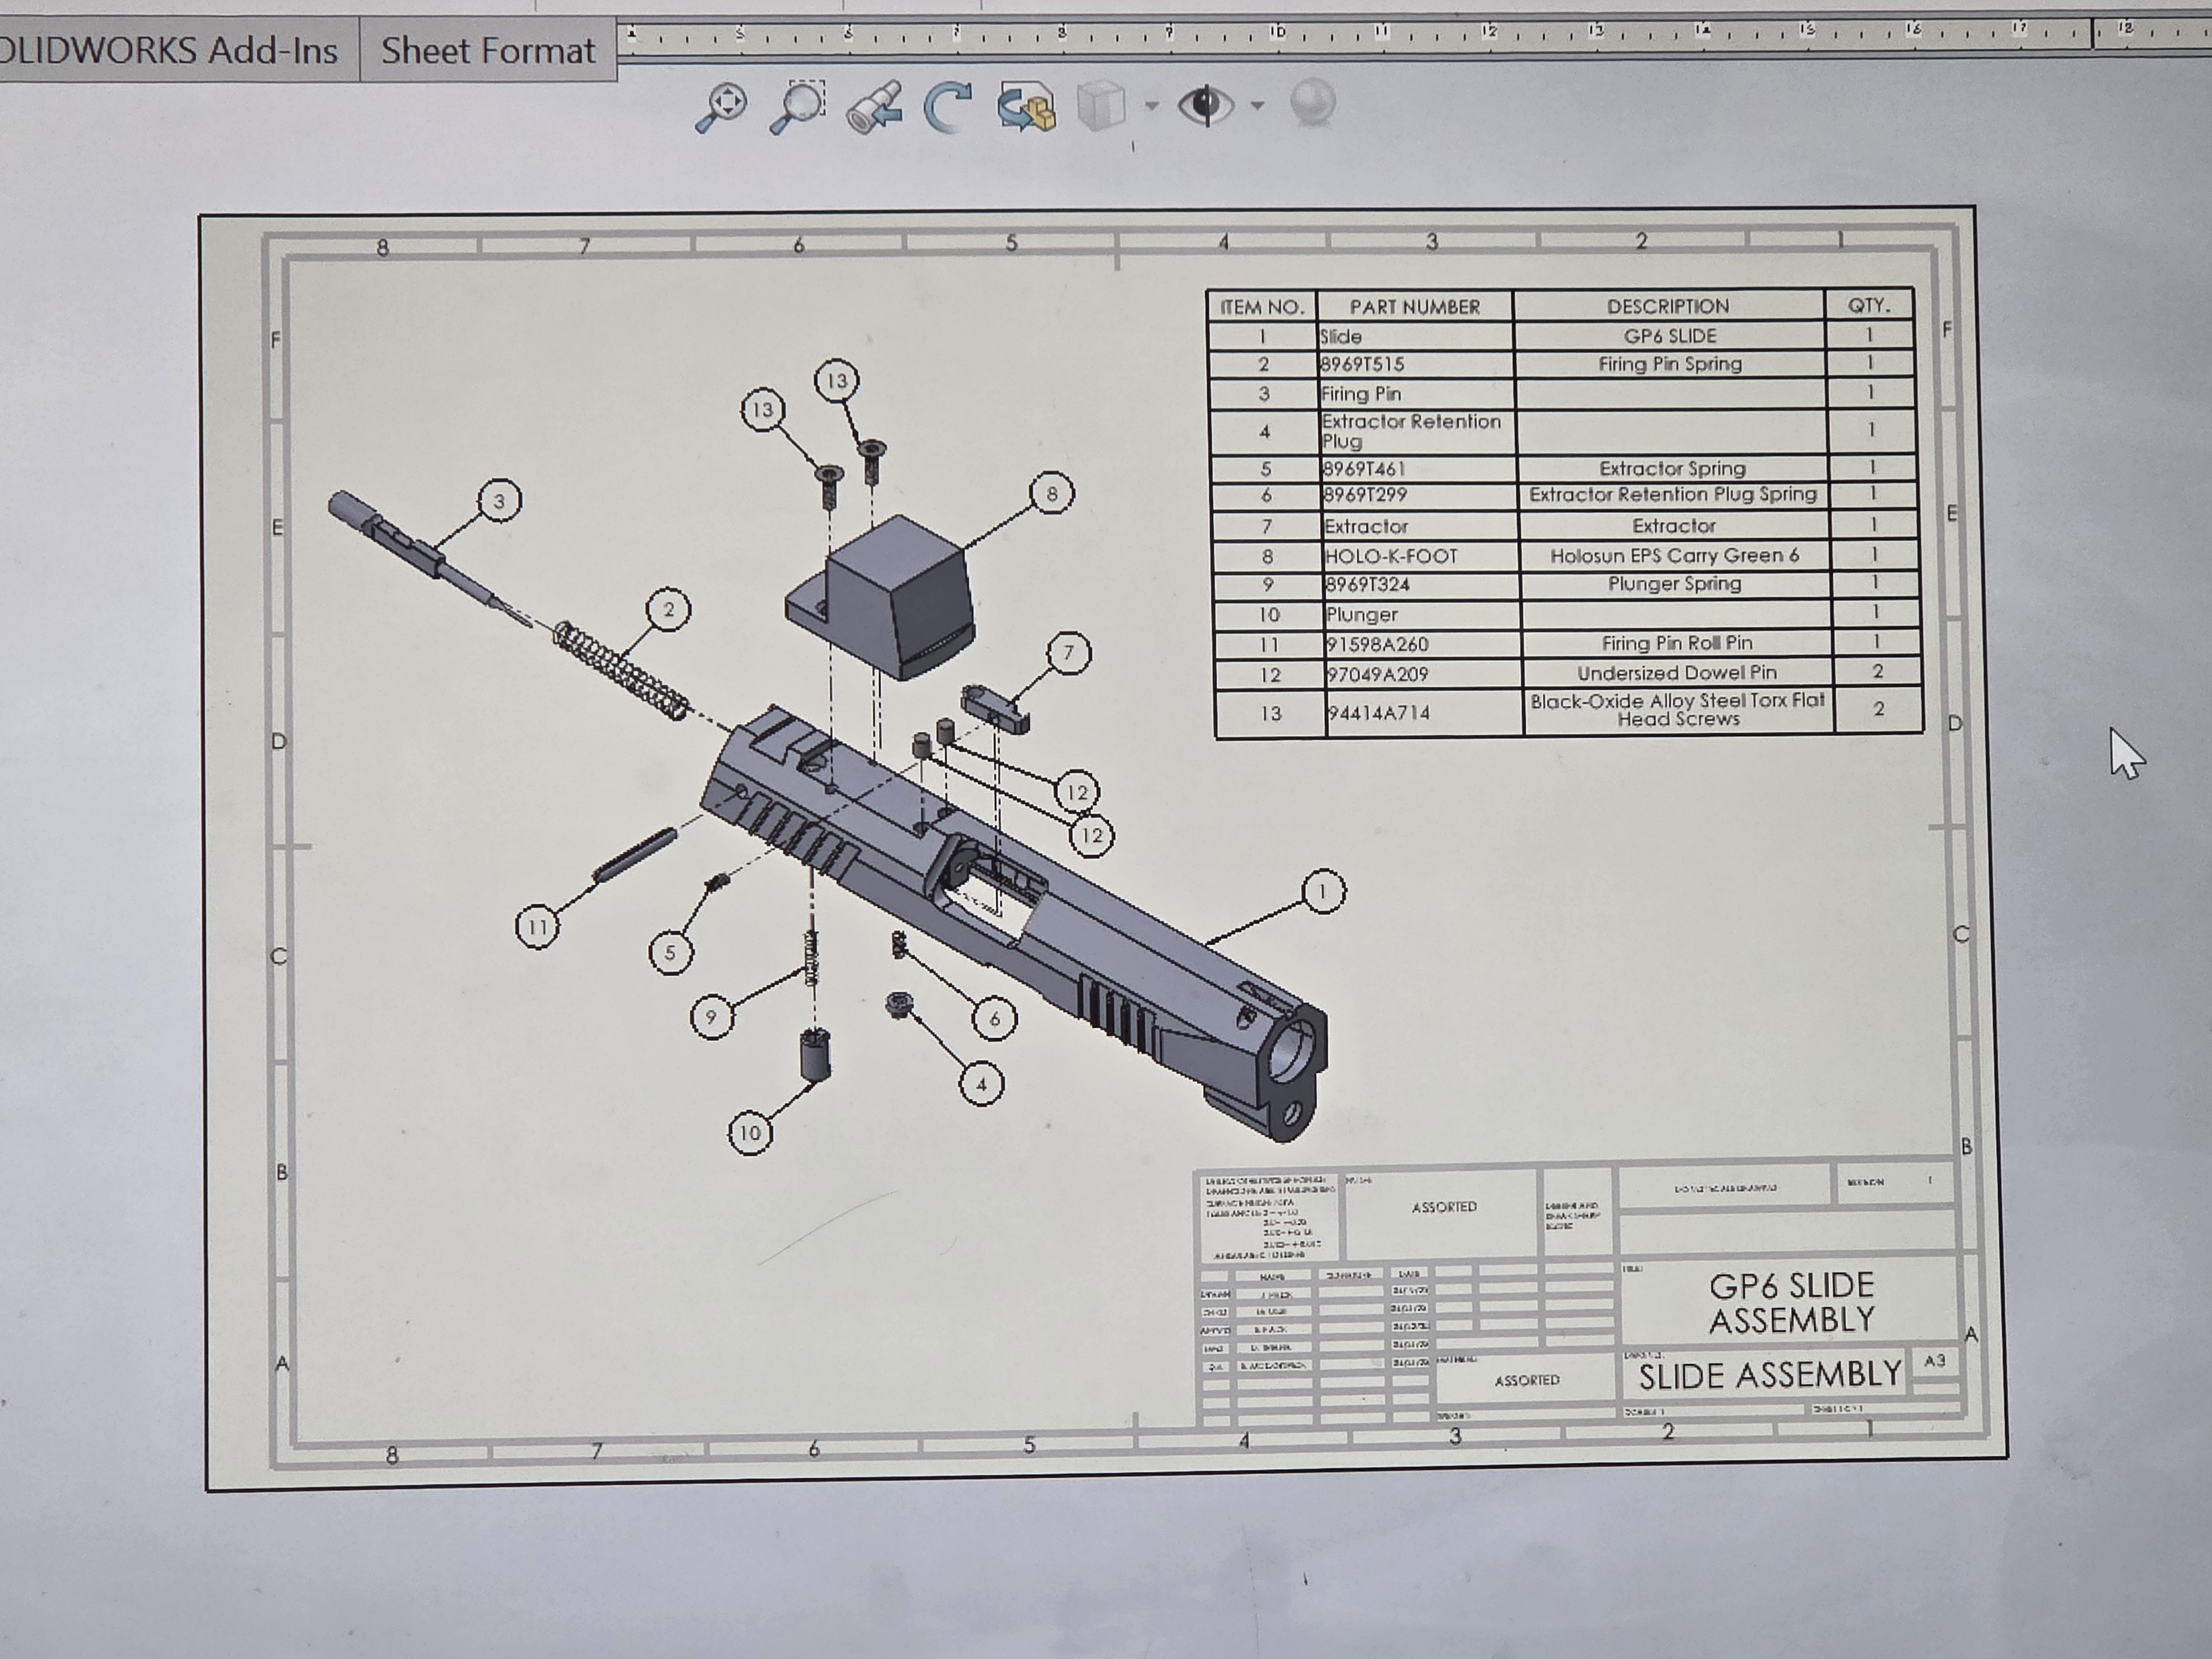Click balloon 1 pointing to the slide
2212x1659 pixels.
pos(1323,891)
